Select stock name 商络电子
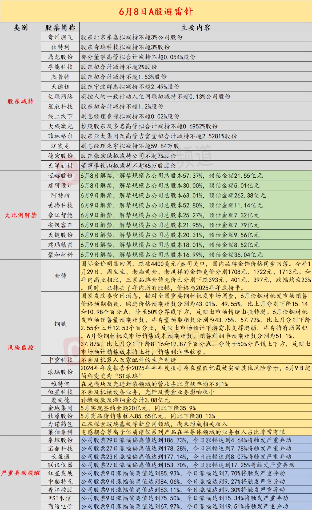The image size is (312, 510). pos(60,506)
